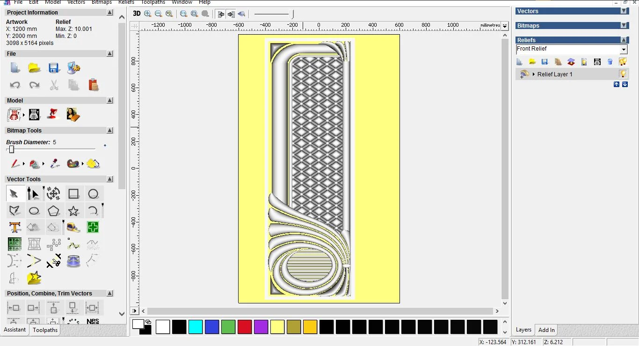Viewport: 639px width, 346px height.
Task: Switch to the Assistant tab
Action: pos(15,330)
